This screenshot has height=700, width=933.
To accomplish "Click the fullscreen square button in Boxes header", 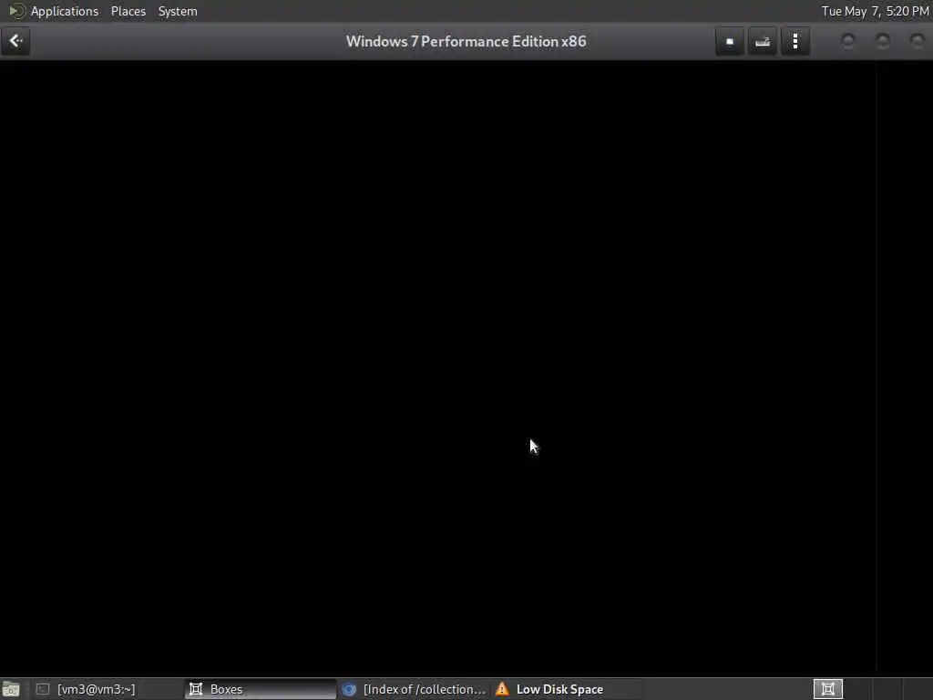I will click(x=730, y=41).
